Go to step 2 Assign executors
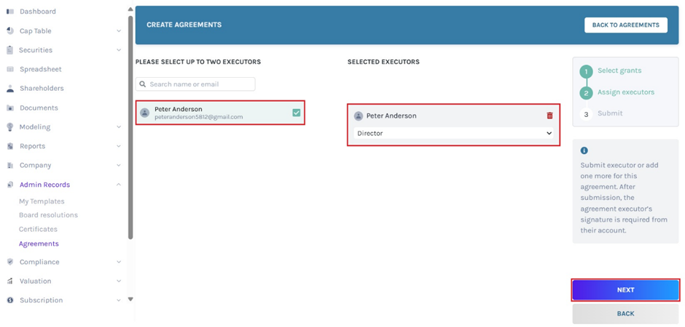Screen dimensions: 685x327 tap(626, 92)
